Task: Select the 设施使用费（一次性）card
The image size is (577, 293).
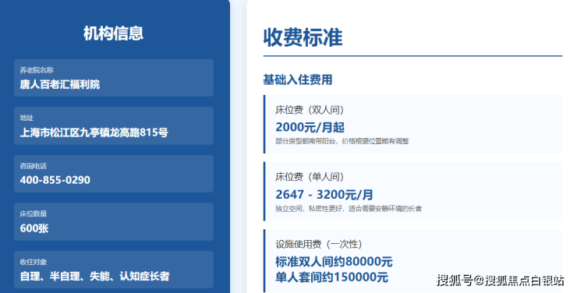Action: pos(413,261)
